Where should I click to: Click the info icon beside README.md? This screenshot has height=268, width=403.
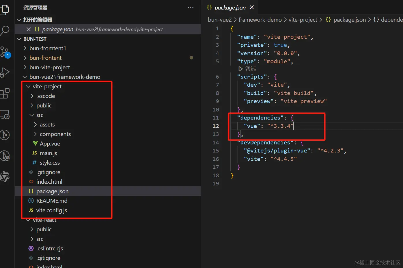[x=31, y=200]
